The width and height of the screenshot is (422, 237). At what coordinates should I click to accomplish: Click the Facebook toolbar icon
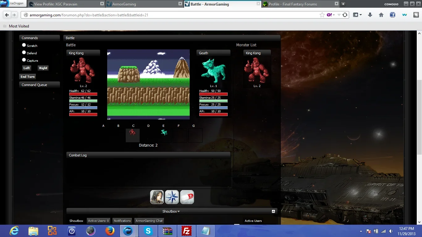[x=393, y=15]
